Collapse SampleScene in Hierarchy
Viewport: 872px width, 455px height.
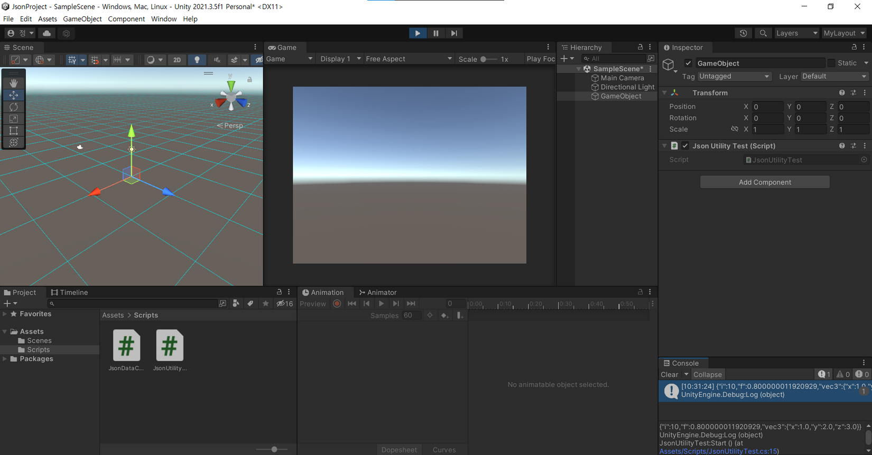click(579, 69)
